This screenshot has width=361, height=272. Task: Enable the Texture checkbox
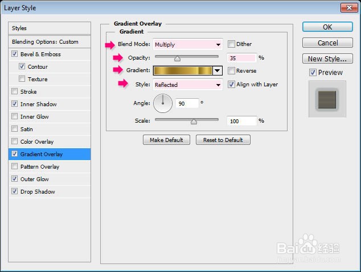tap(22, 79)
